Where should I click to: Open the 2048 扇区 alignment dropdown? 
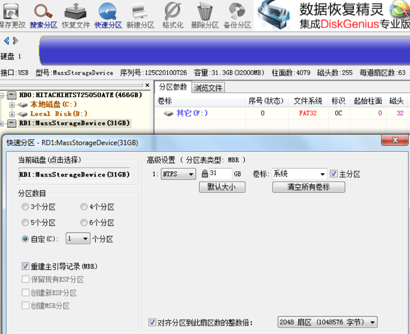[x=327, y=322]
